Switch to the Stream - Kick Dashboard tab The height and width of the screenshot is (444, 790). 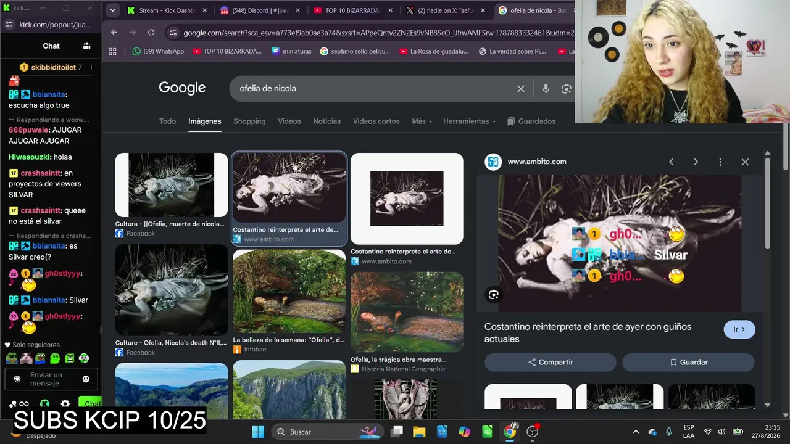click(x=167, y=10)
